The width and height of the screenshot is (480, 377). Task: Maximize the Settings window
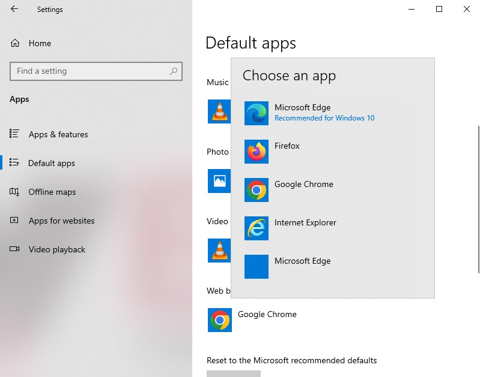click(439, 9)
